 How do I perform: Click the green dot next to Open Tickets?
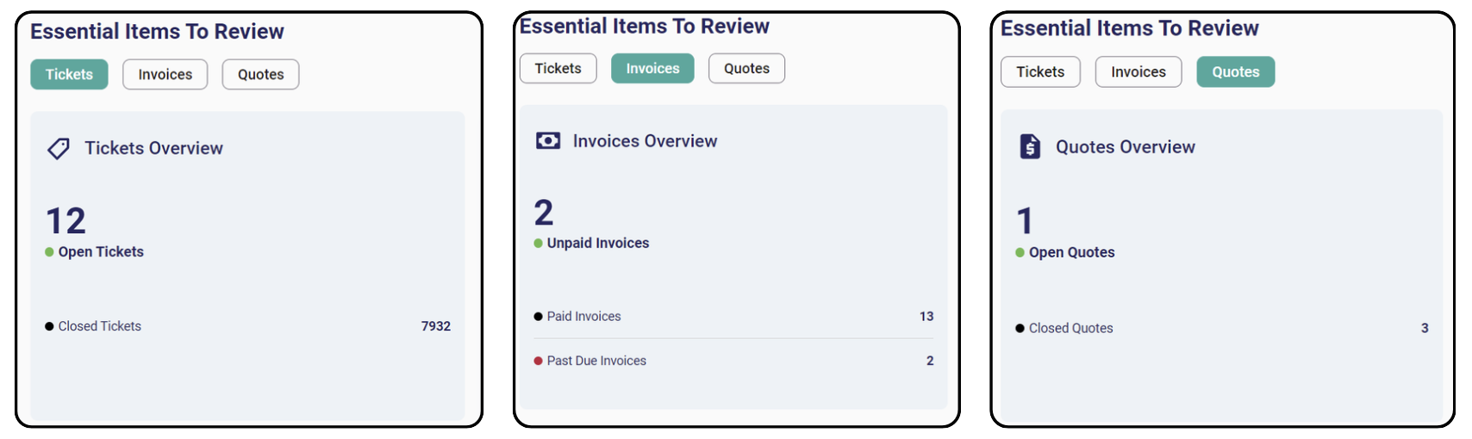click(49, 252)
